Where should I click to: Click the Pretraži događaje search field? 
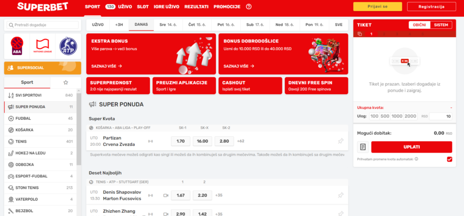[43, 25]
